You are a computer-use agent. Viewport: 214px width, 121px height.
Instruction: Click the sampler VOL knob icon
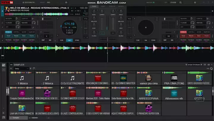211,69
